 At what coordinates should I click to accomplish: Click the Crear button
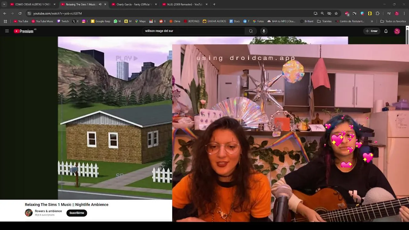[372, 31]
